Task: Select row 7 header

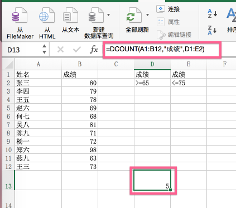Action: tap(8, 124)
